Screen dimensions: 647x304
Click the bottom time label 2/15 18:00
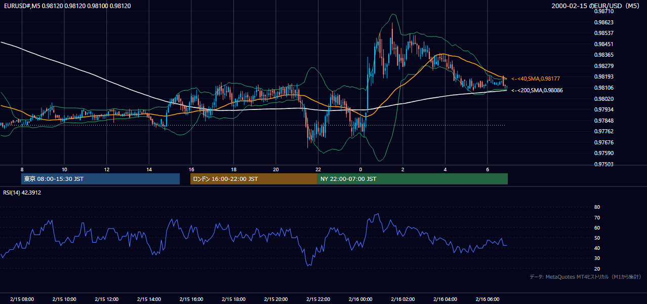click(x=233, y=299)
